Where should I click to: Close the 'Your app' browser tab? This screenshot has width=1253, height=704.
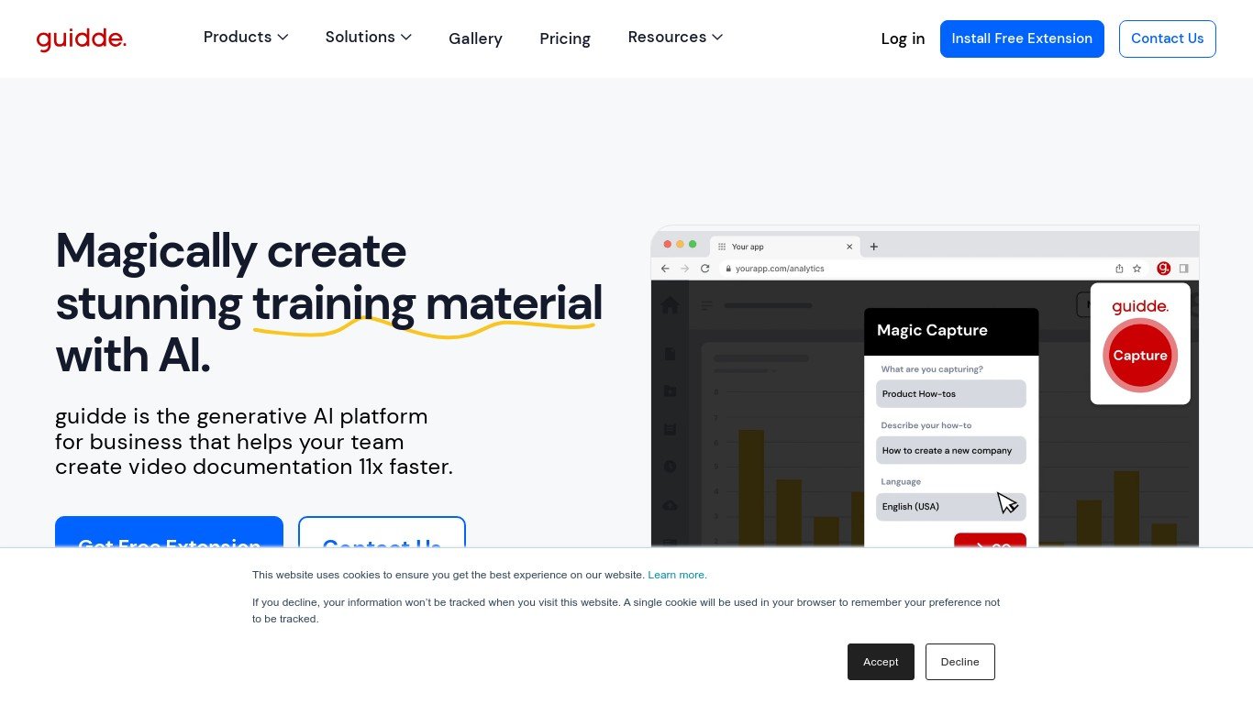pyautogui.click(x=849, y=247)
